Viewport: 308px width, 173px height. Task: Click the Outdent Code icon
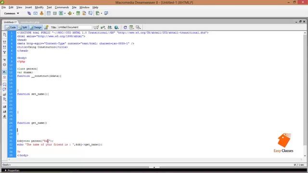pos(4,112)
